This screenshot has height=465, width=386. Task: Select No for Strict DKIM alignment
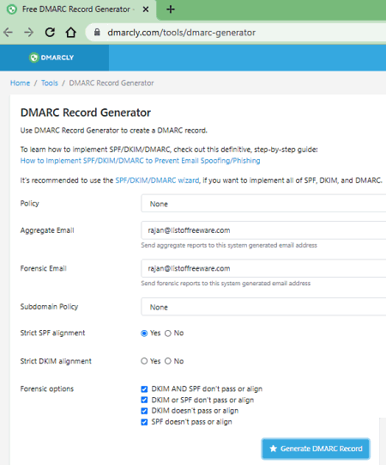pos(168,361)
